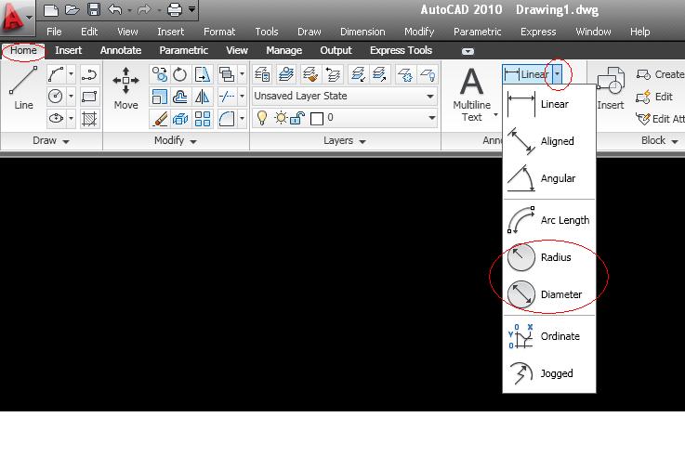Click the Erase tool icon
The width and height of the screenshot is (685, 469).
click(x=160, y=118)
